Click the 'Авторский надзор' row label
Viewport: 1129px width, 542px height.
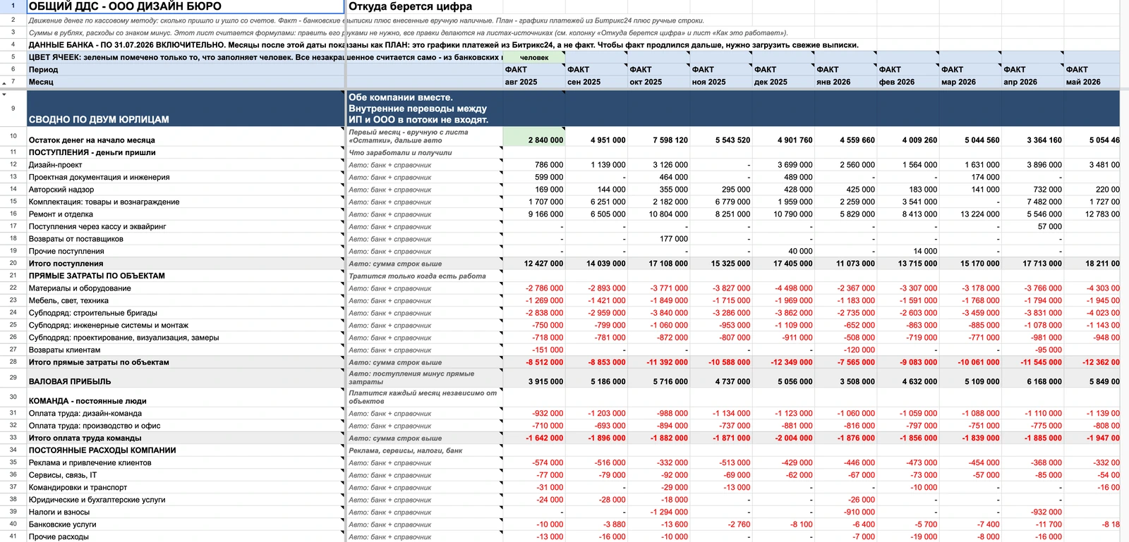pyautogui.click(x=186, y=190)
